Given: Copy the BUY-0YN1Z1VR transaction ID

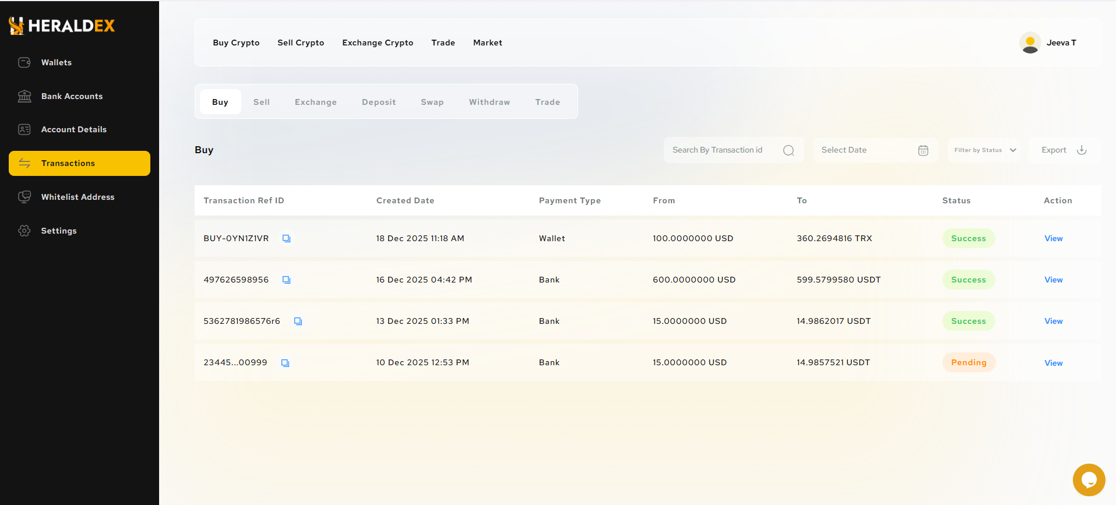Looking at the screenshot, I should [x=286, y=238].
